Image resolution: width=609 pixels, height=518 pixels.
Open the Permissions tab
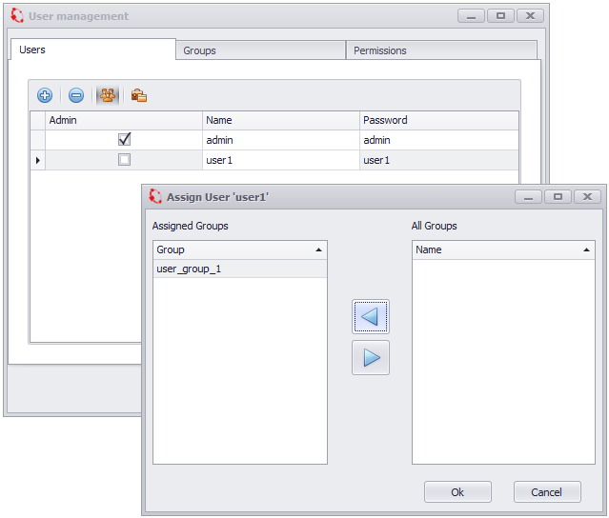[440, 50]
